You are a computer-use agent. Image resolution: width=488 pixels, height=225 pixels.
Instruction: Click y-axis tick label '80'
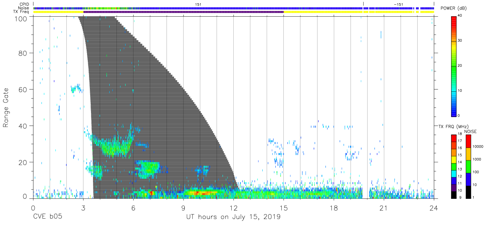tap(23, 53)
